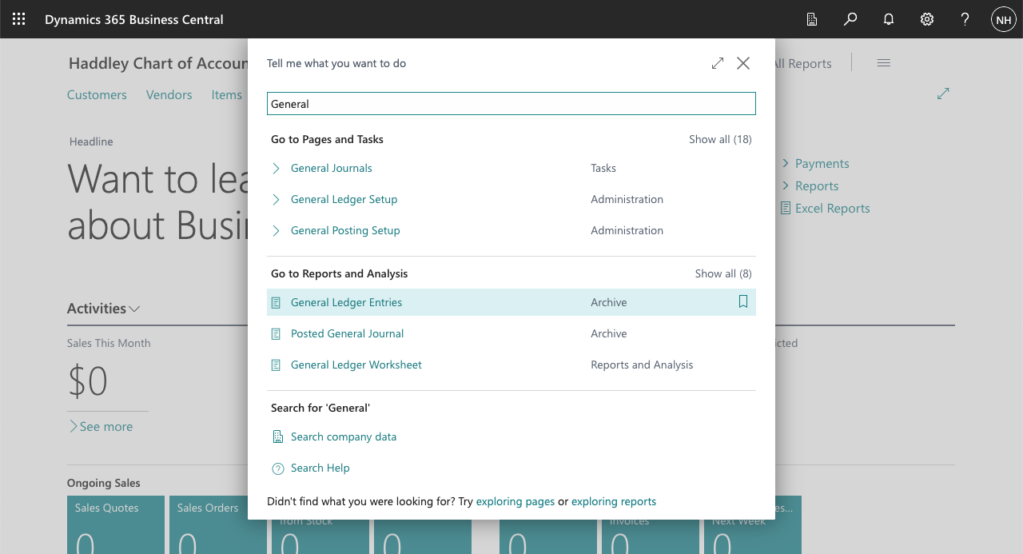The image size is (1023, 554).
Task: Open the app launcher waffle icon
Action: 19,19
